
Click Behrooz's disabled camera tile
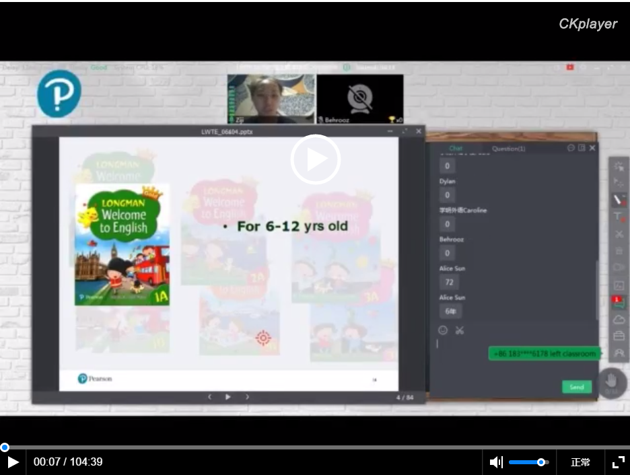(x=360, y=99)
